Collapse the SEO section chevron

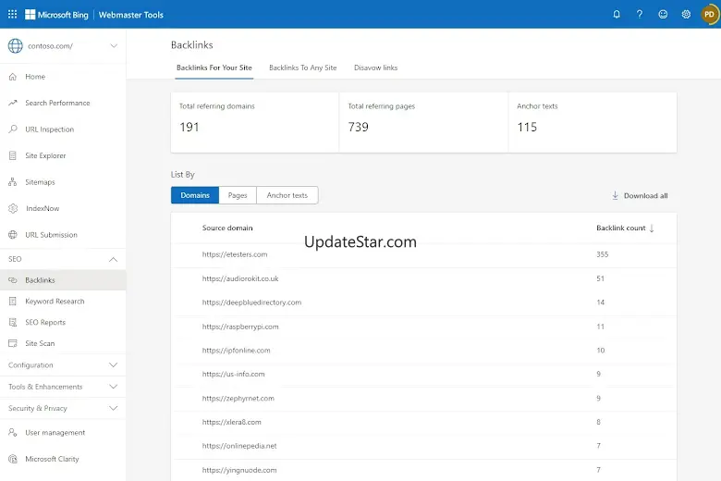click(113, 259)
